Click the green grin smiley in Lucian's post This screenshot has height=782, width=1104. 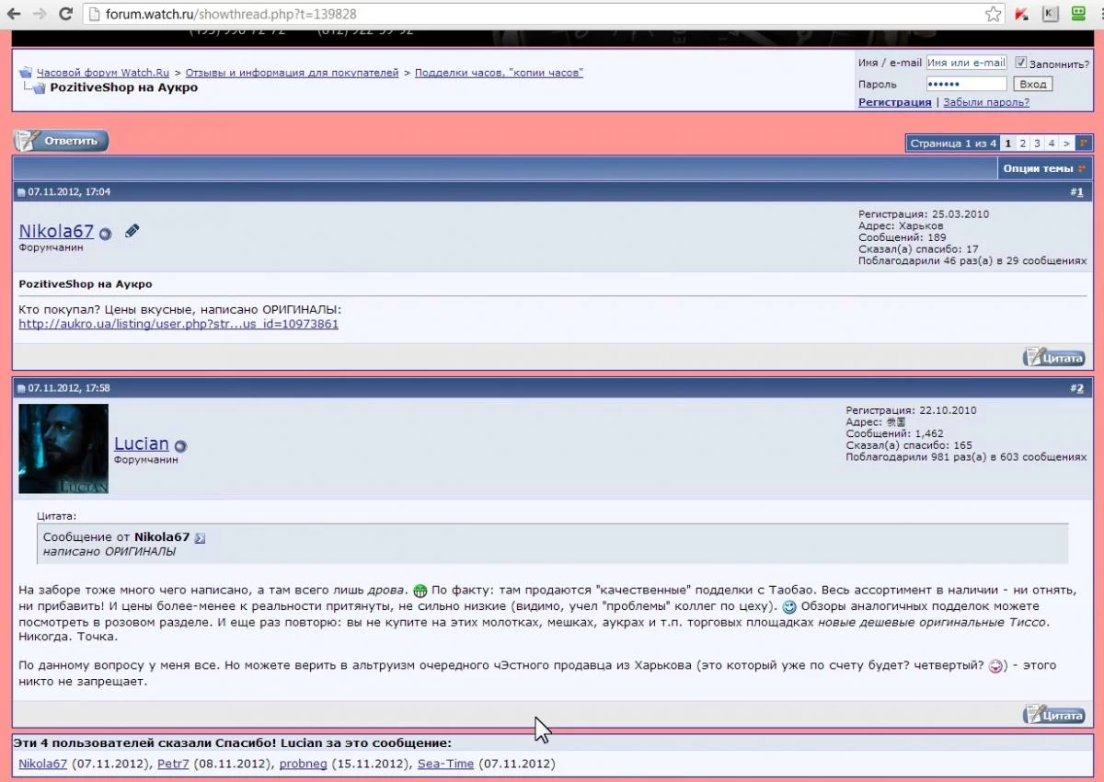pos(420,590)
